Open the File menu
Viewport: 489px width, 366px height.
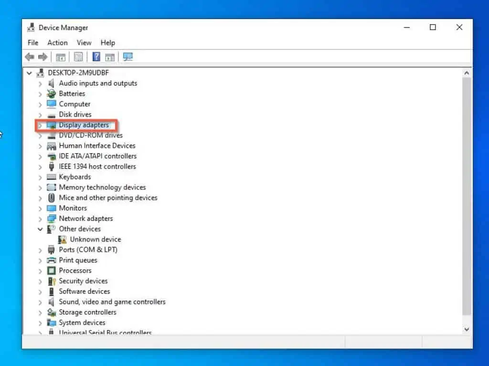pos(33,42)
